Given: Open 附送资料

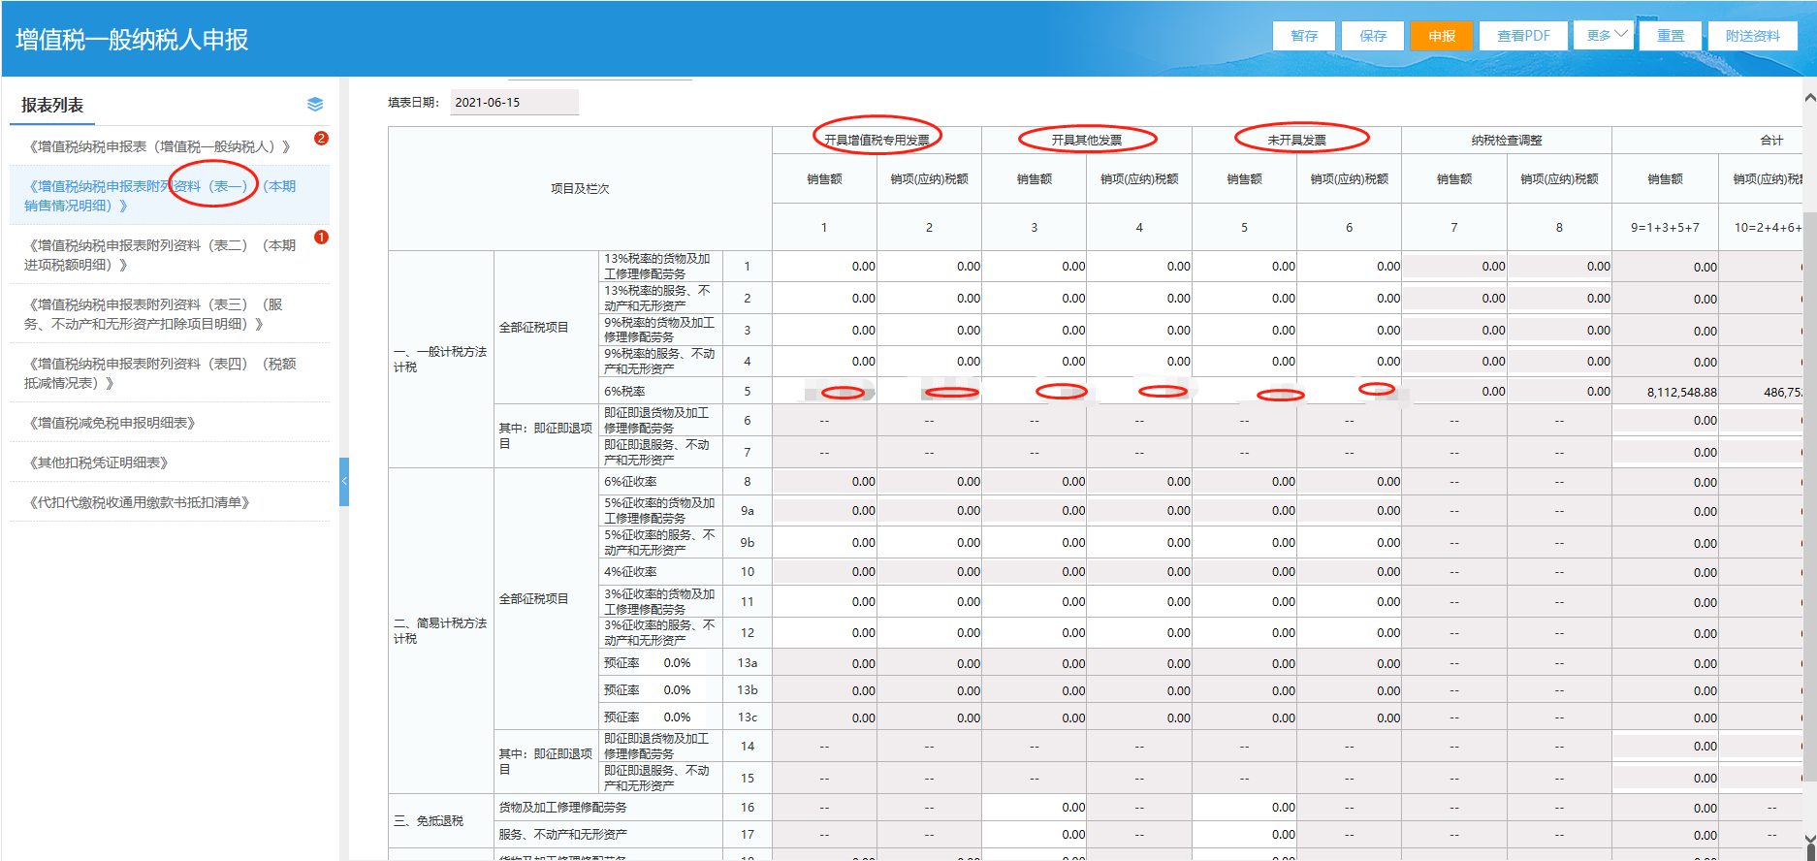Looking at the screenshot, I should pos(1753,36).
